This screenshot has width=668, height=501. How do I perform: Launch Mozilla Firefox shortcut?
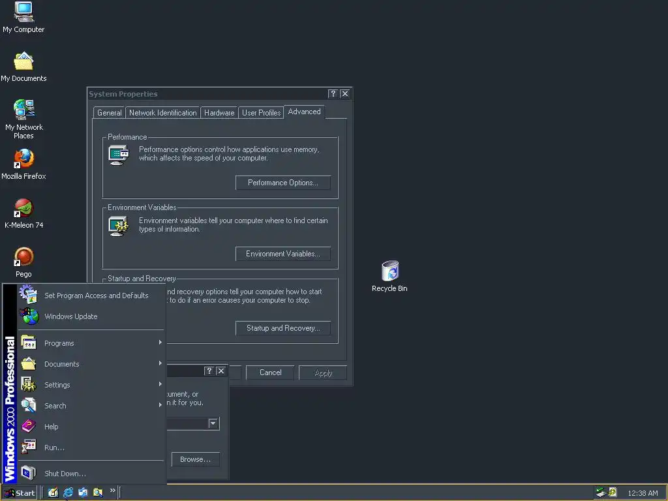[x=24, y=164]
